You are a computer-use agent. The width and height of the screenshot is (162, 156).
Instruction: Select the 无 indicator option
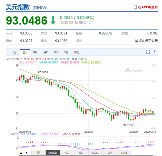(x=38, y=153)
